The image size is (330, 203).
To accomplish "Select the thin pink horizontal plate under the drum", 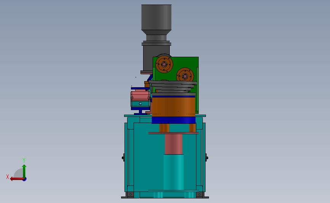I will (x=174, y=133).
